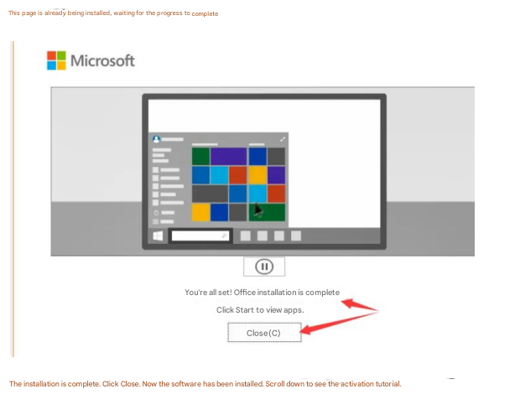Image resolution: width=520 pixels, height=394 pixels.
Task: Click the Close(C) button
Action: (x=263, y=333)
